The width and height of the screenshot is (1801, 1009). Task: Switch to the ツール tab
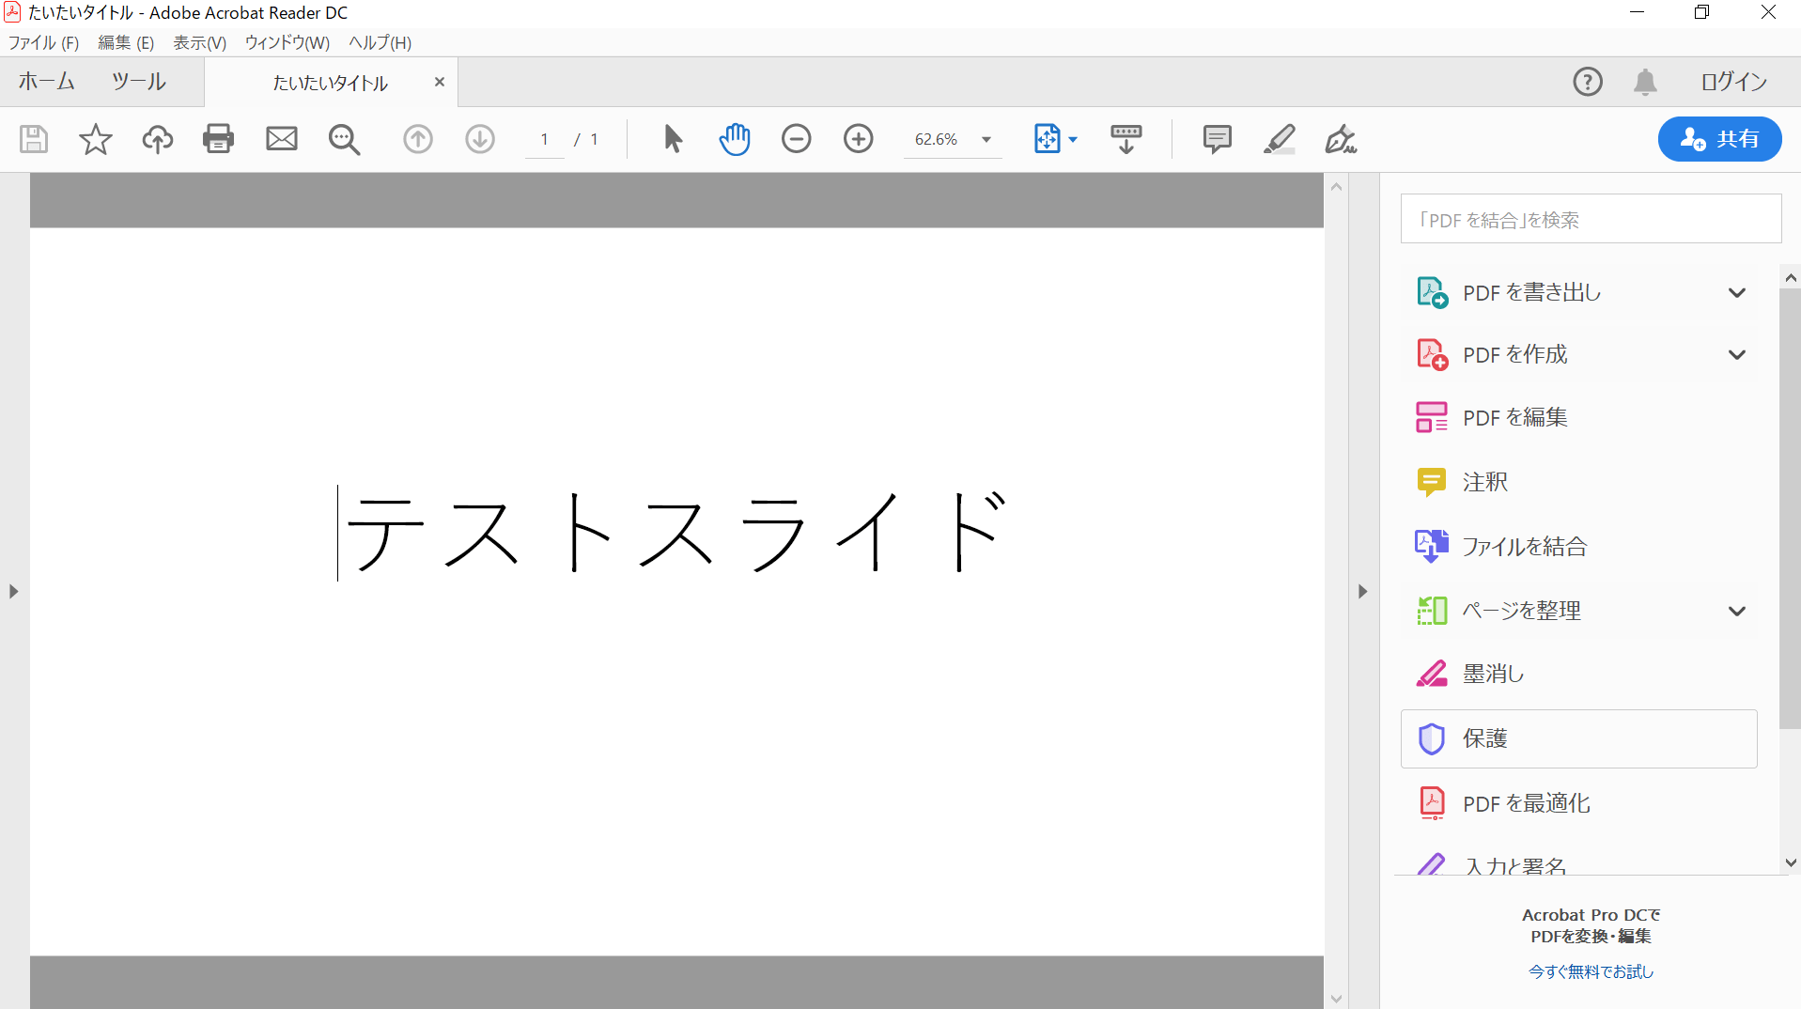[139, 82]
